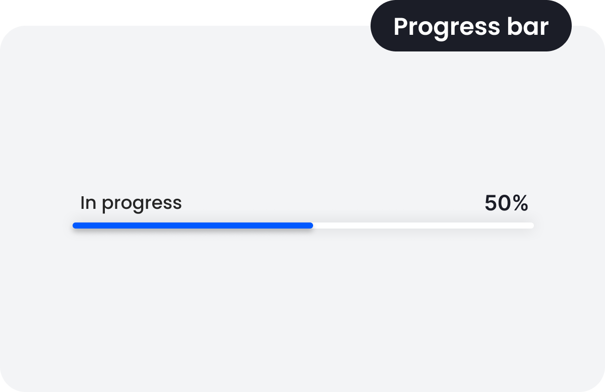Select the "In progress" status label

131,203
